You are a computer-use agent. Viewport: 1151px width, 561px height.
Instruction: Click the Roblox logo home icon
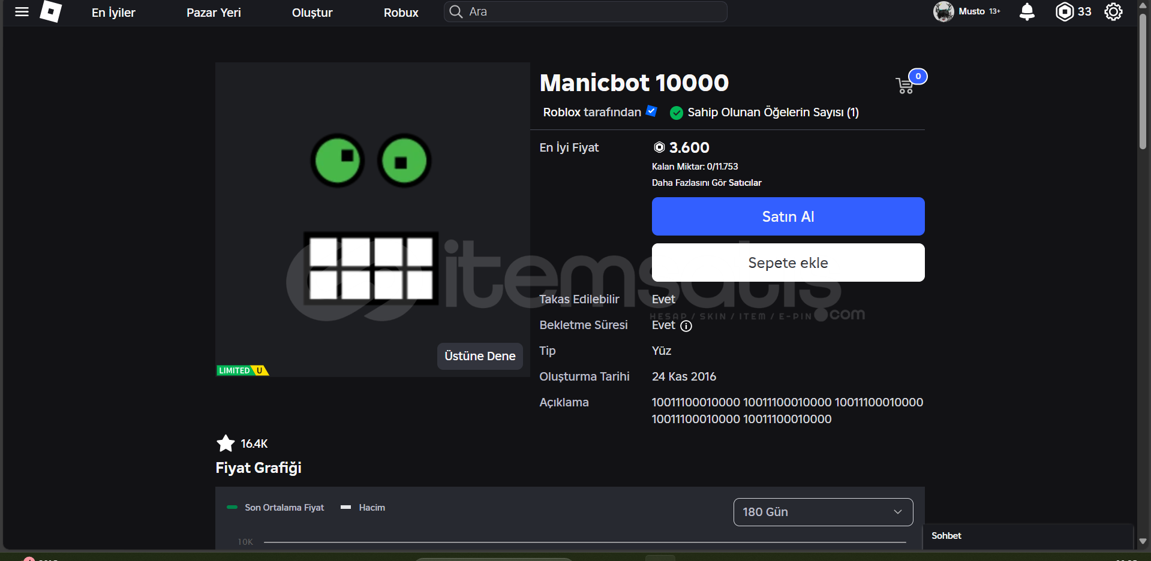click(51, 11)
